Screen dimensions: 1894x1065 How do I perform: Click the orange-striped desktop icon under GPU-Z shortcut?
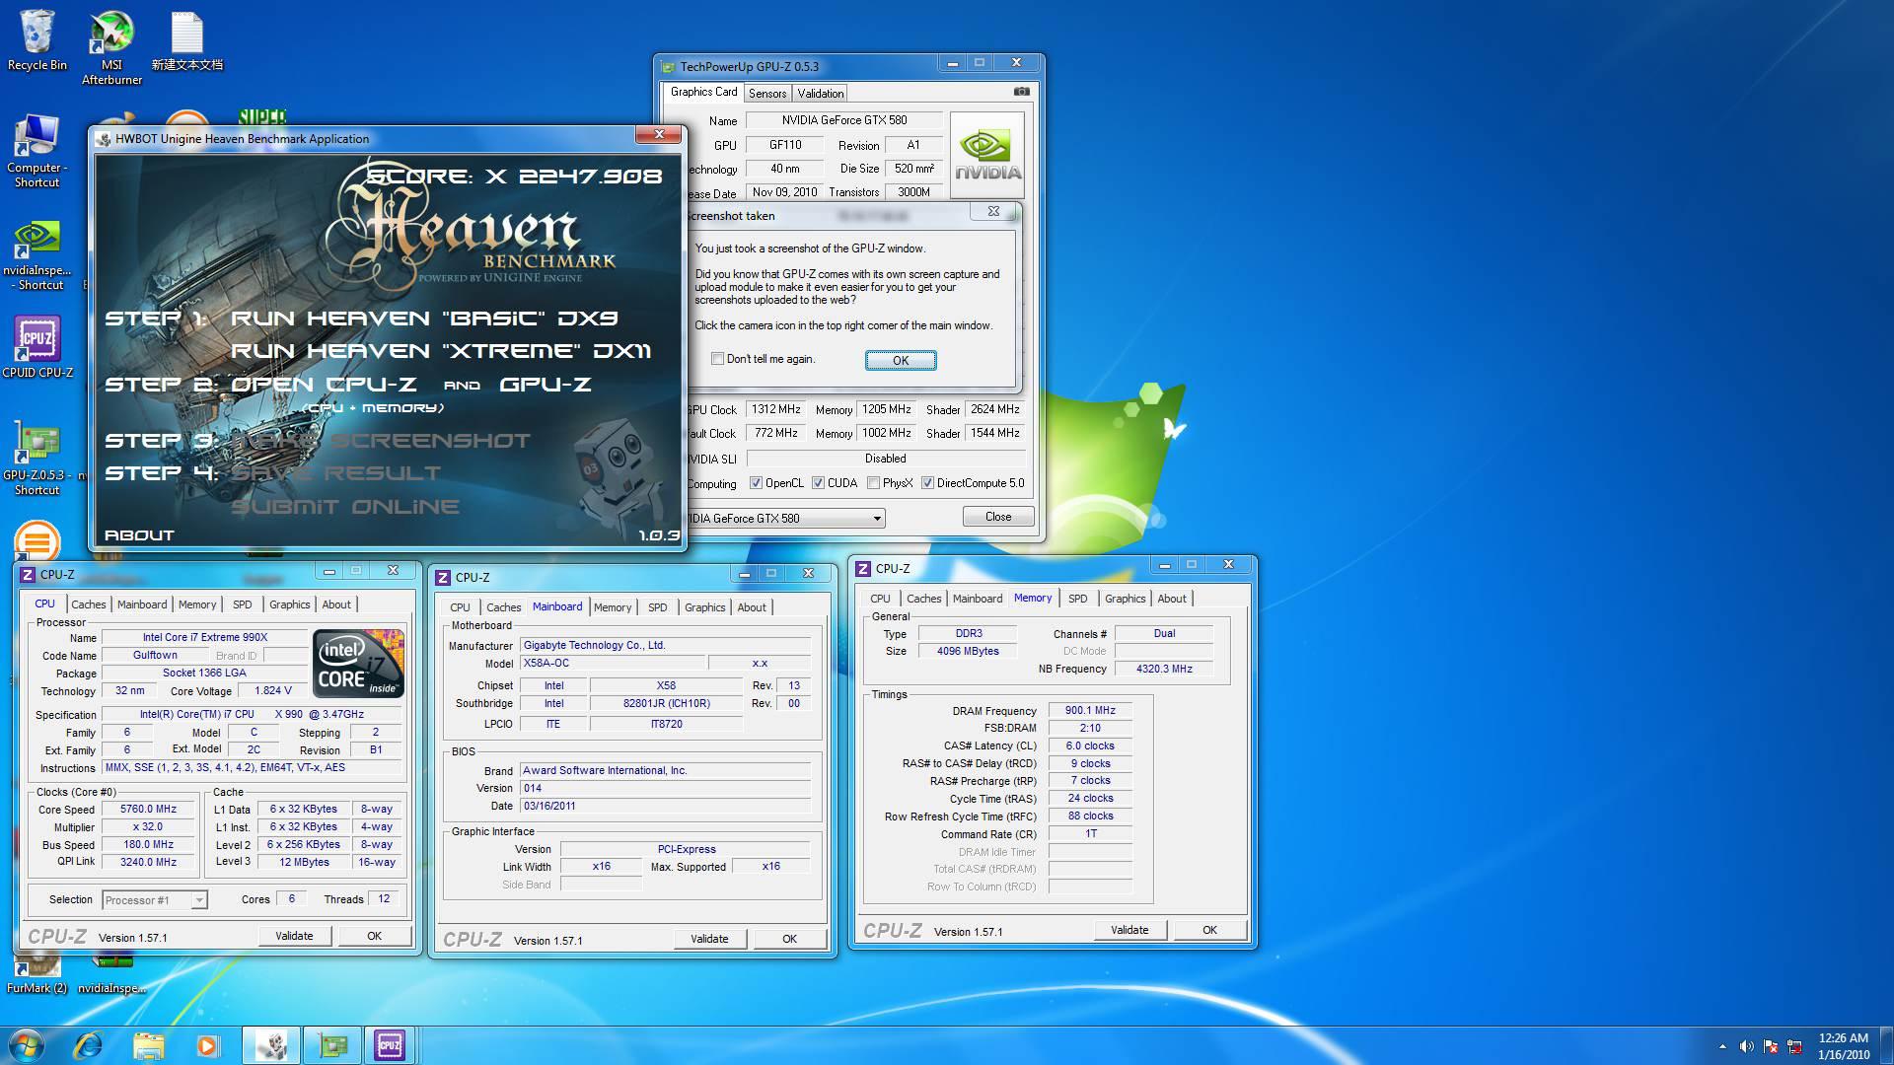[37, 540]
